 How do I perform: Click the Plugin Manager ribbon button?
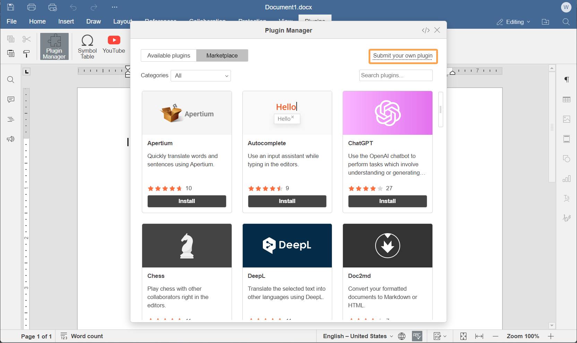point(54,46)
